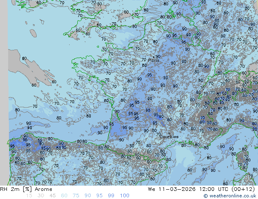Click the Paris city label
Image resolution: width=258 pixels, height=199 pixels.
tap(154, 60)
